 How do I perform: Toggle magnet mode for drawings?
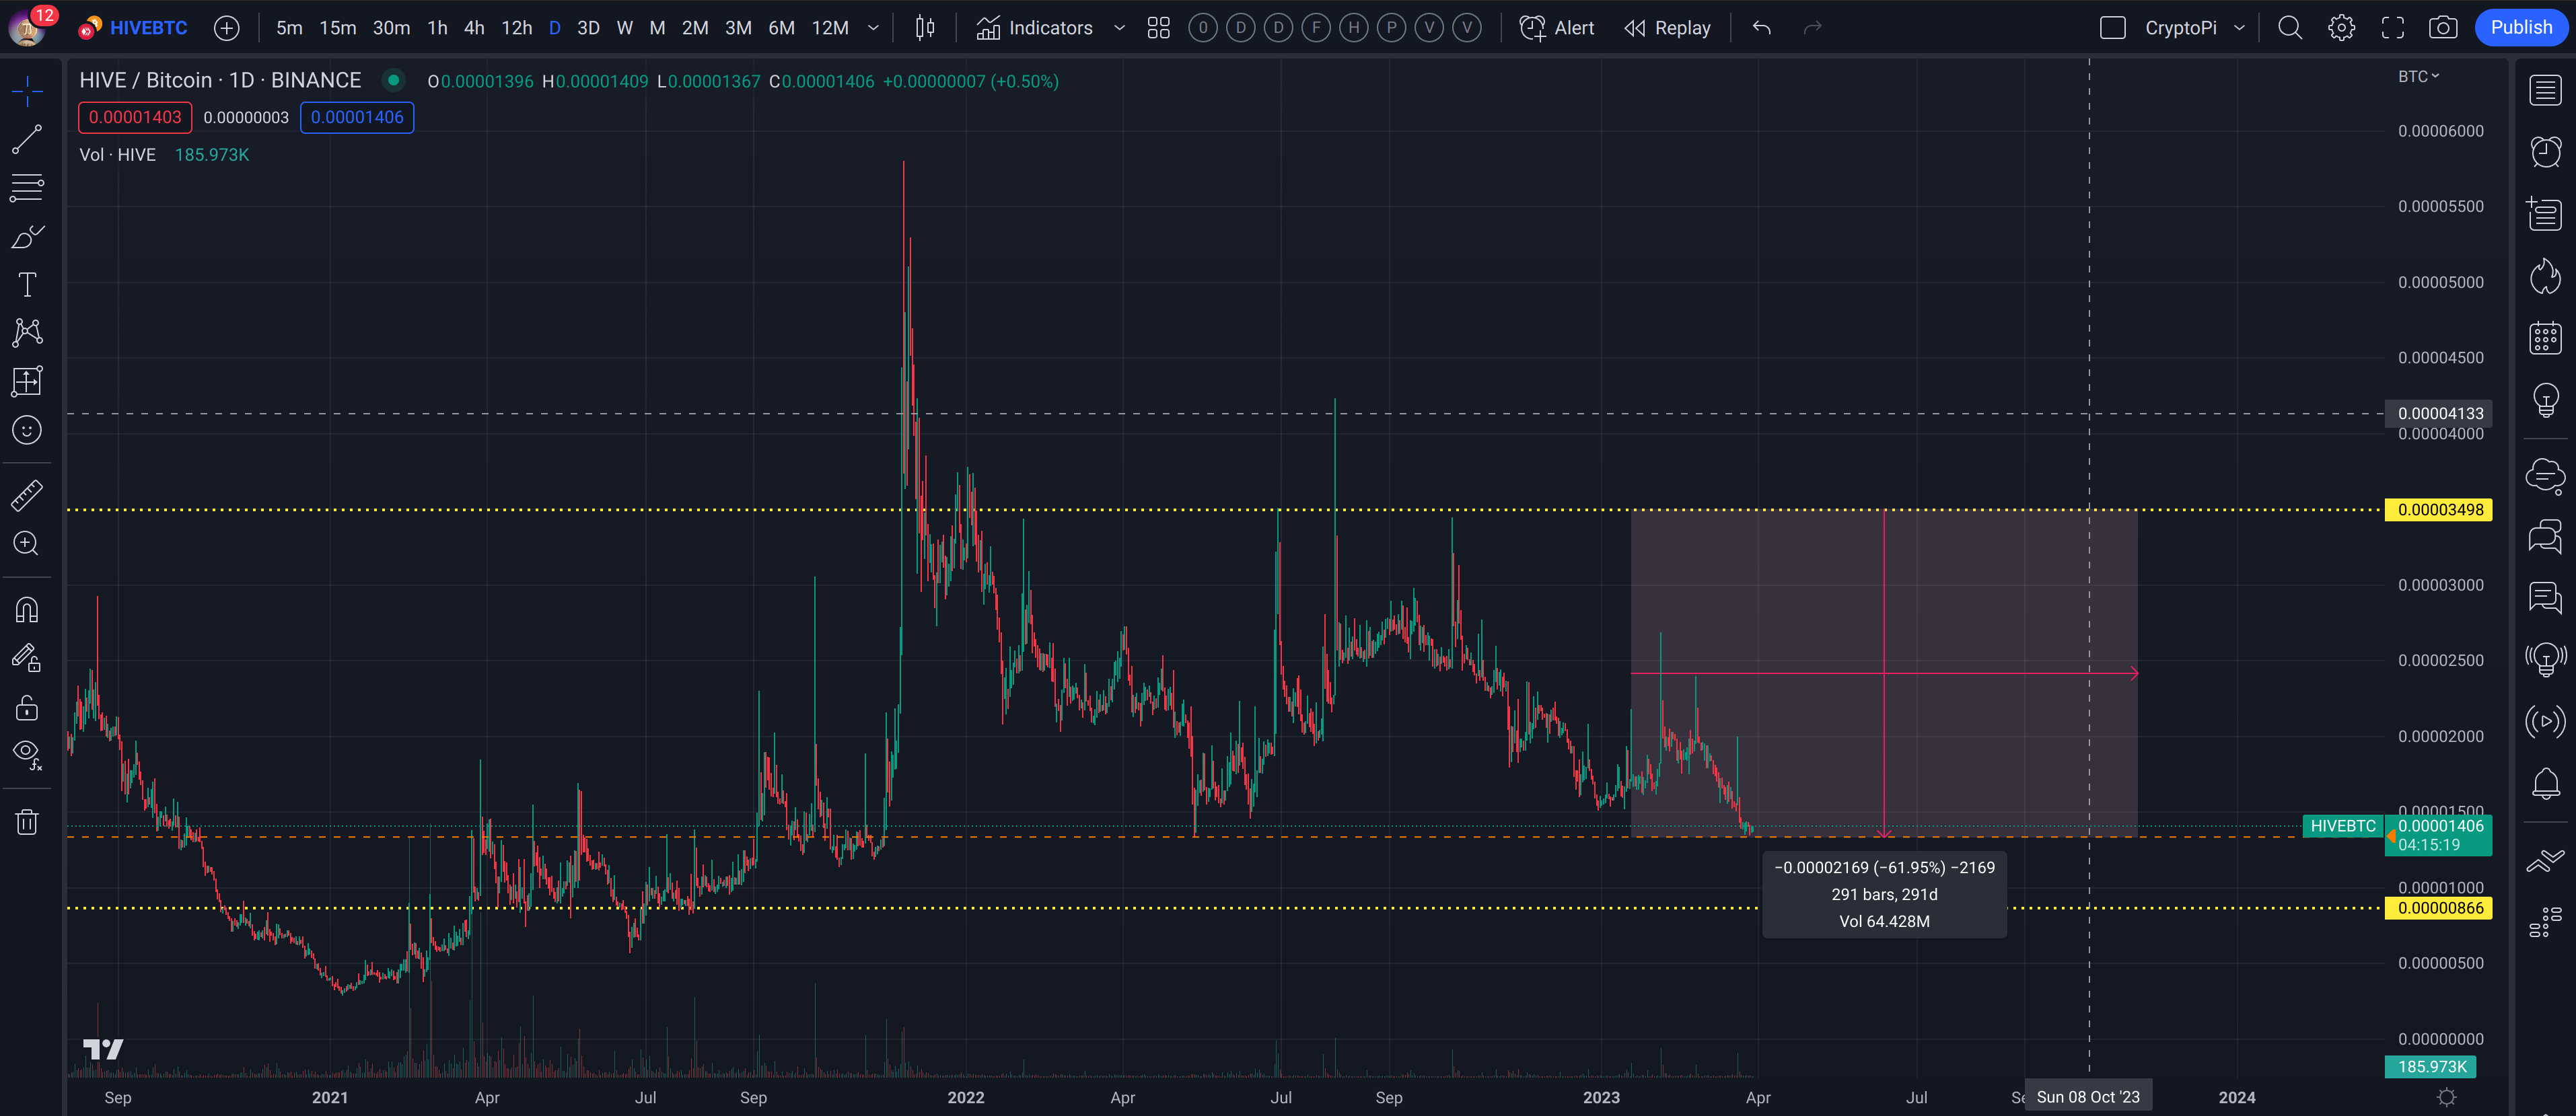[x=27, y=609]
